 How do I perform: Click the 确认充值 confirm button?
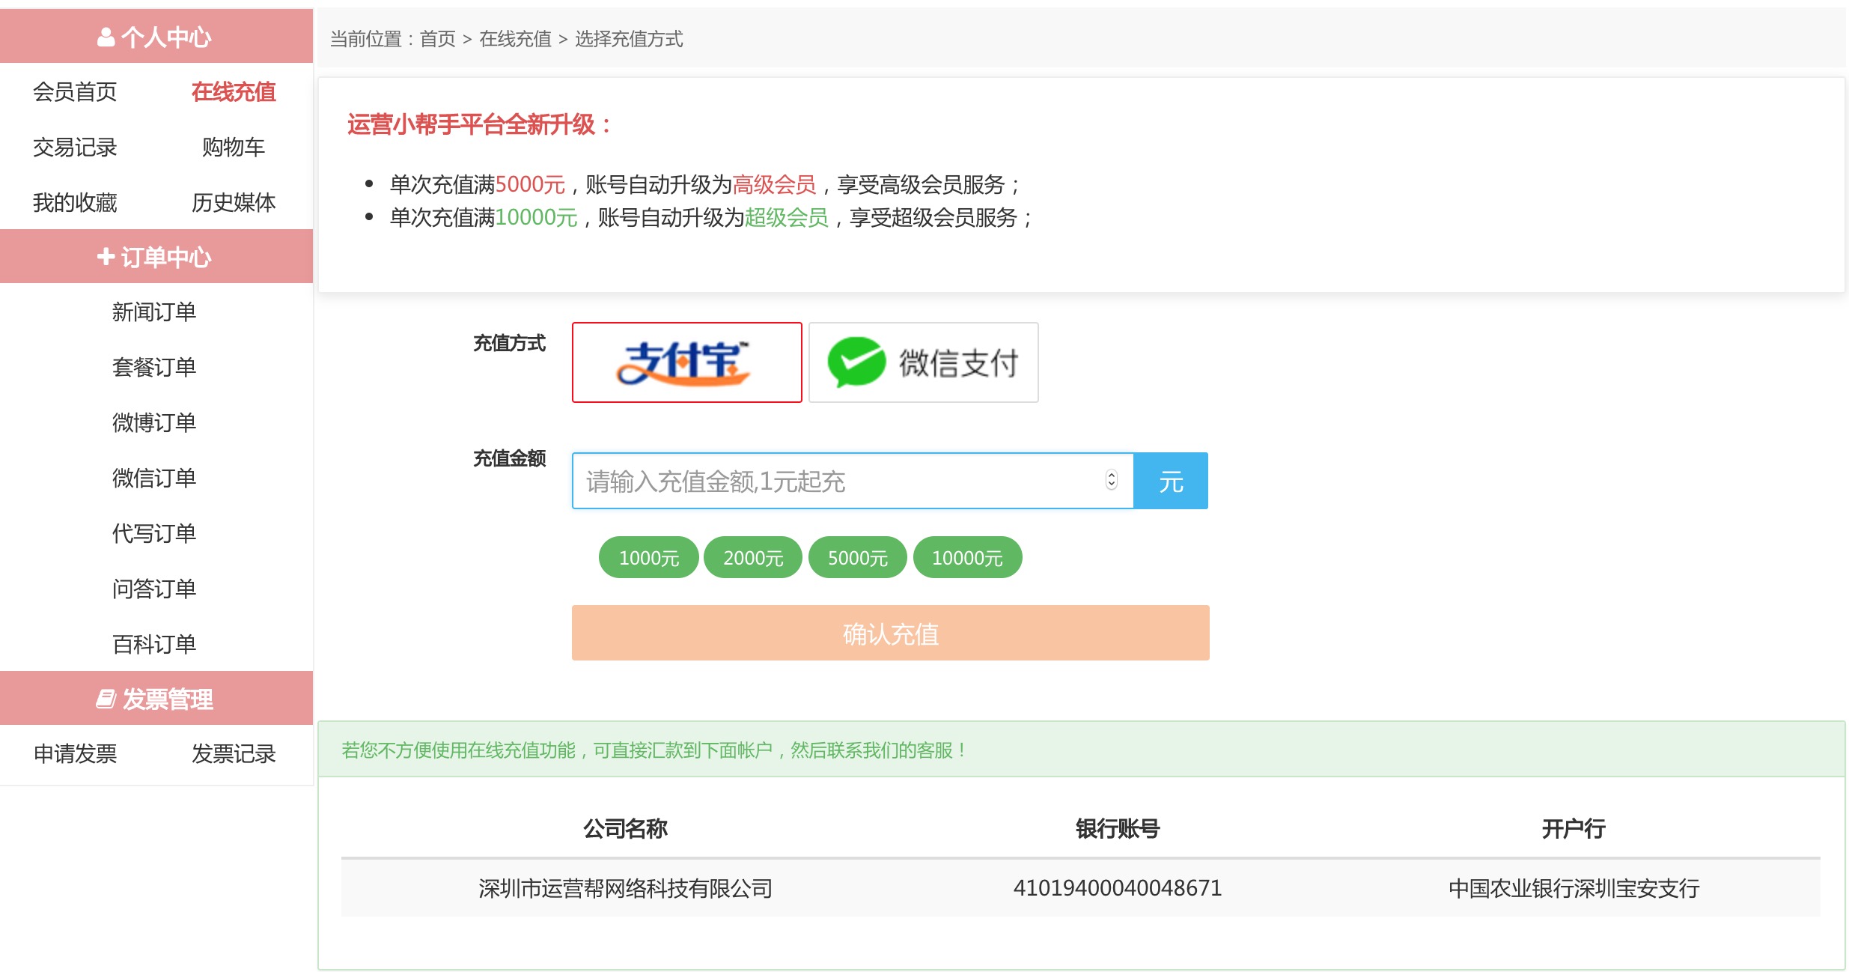click(890, 633)
